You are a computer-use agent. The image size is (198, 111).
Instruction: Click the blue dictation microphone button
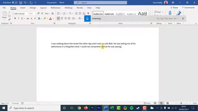pos(87,18)
